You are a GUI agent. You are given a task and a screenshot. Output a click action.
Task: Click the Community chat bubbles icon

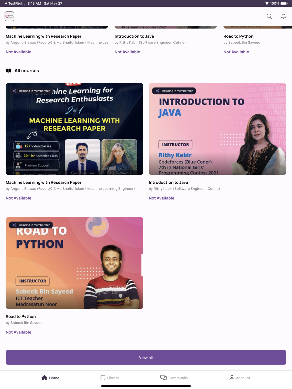click(x=164, y=378)
